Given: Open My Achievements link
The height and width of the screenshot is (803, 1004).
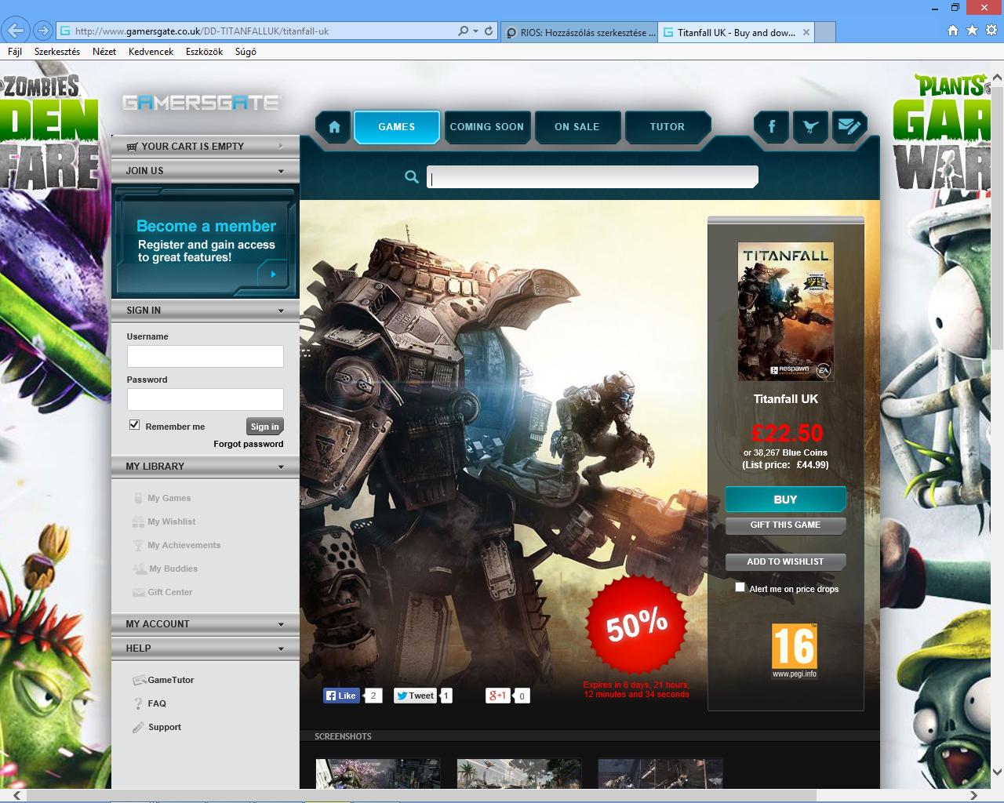Looking at the screenshot, I should pos(184,545).
